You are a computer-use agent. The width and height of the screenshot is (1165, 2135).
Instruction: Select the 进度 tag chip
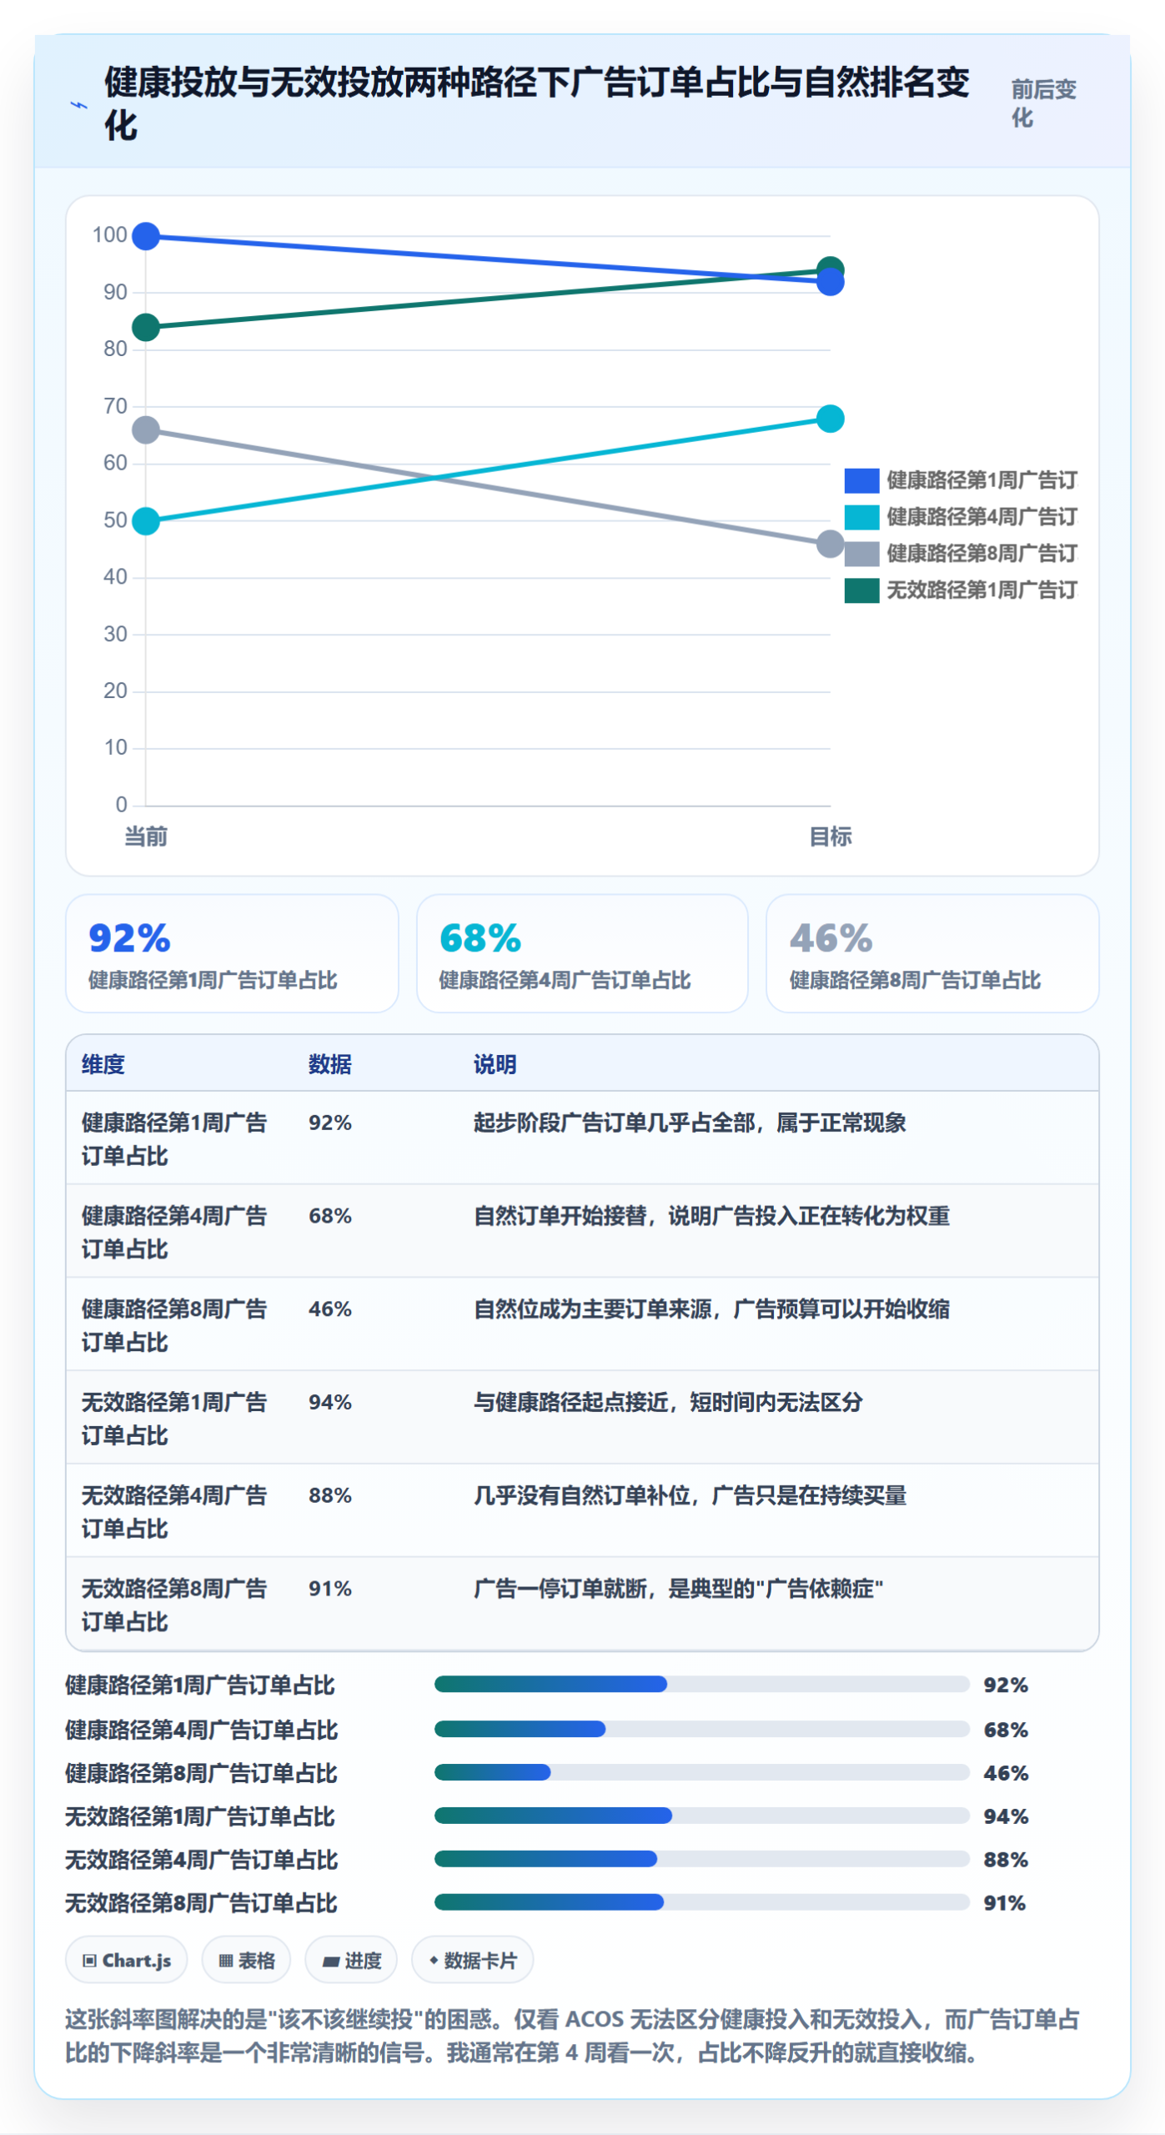[x=351, y=1960]
